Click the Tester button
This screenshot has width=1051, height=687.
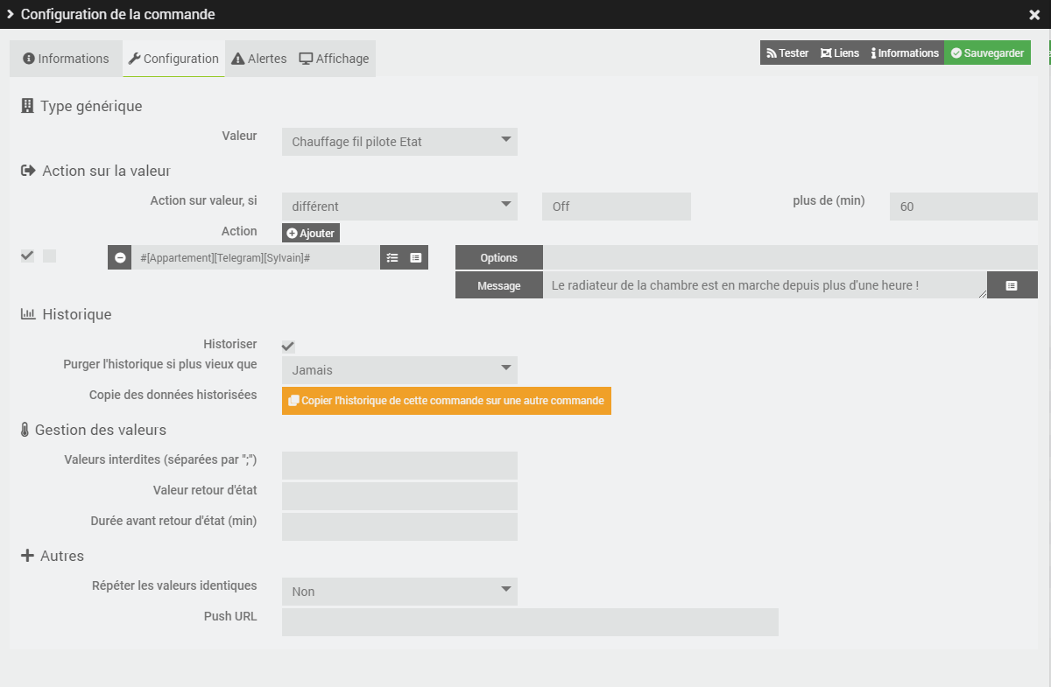click(786, 53)
